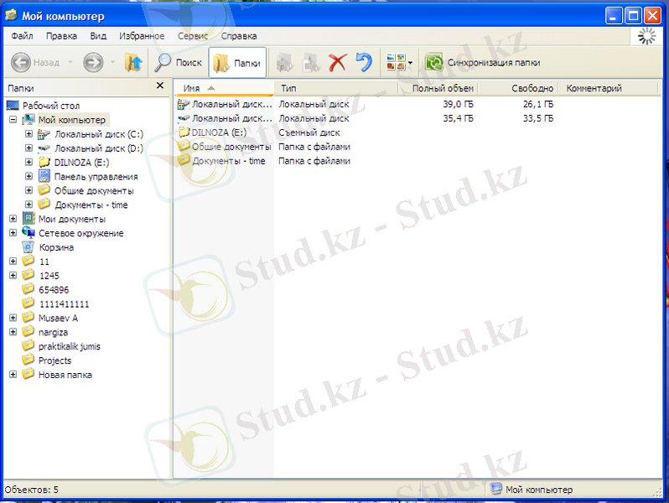Click the Мой компьютер title bar icon
This screenshot has width=669, height=503.
pos(11,16)
